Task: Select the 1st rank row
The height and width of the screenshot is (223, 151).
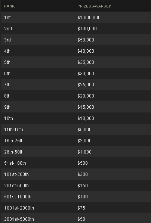Action: pos(76,17)
